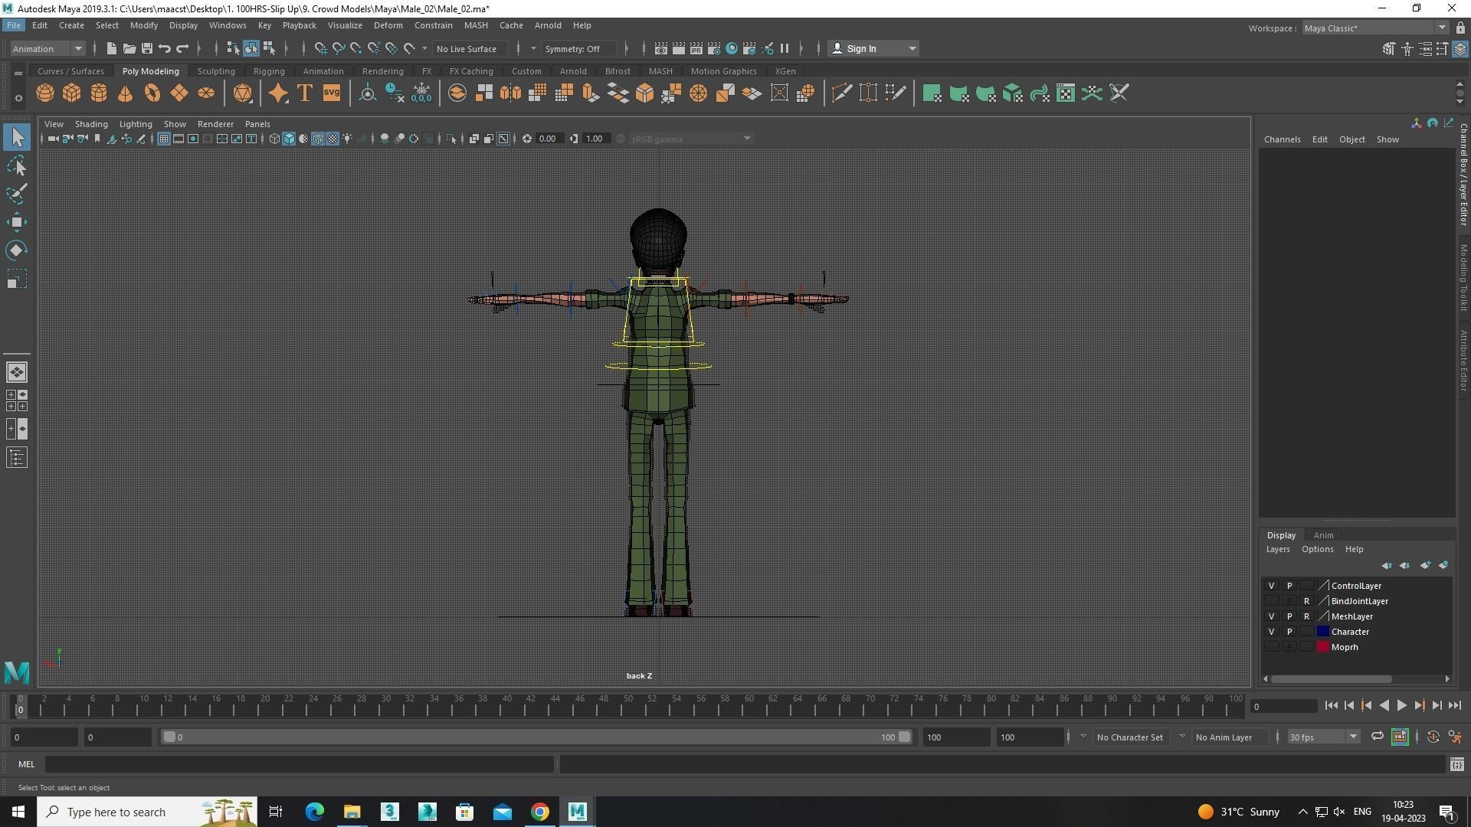Image resolution: width=1471 pixels, height=827 pixels.
Task: Open the Deform menu
Action: point(388,25)
